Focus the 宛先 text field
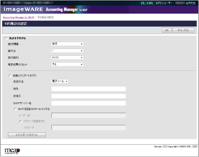 88,89
